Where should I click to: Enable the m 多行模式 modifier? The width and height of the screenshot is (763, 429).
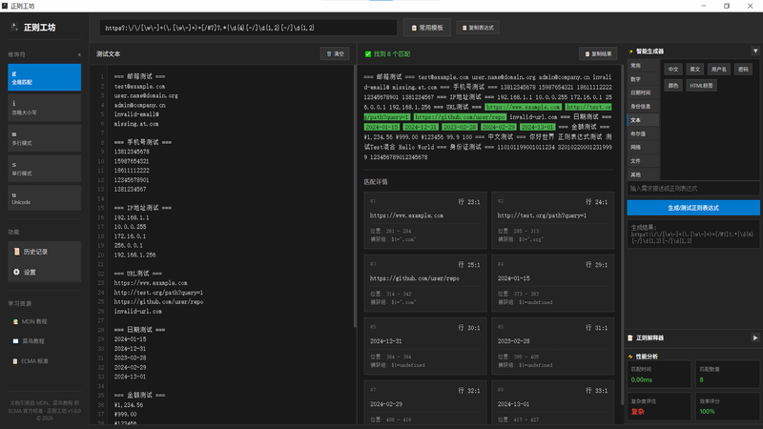click(x=44, y=138)
